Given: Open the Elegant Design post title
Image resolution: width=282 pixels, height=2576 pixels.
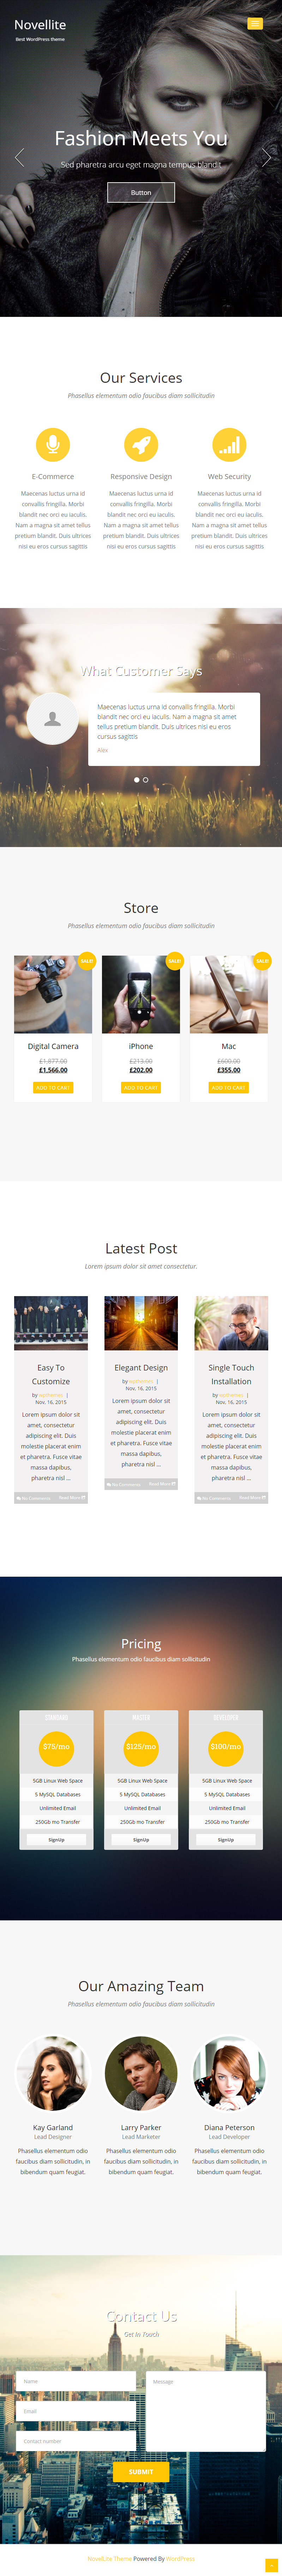Looking at the screenshot, I should coord(141,1367).
